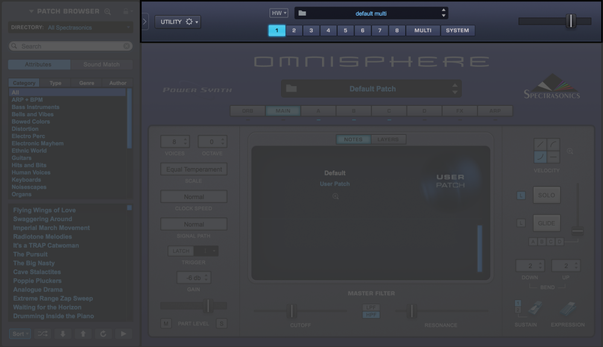Click the patch browser lock icon
The height and width of the screenshot is (347, 603).
tap(126, 11)
